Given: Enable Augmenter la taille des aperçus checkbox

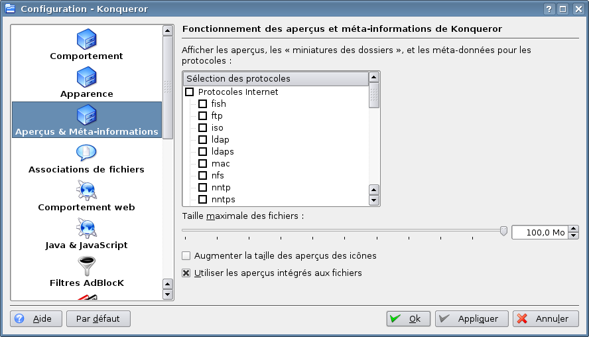Looking at the screenshot, I should click(x=186, y=256).
